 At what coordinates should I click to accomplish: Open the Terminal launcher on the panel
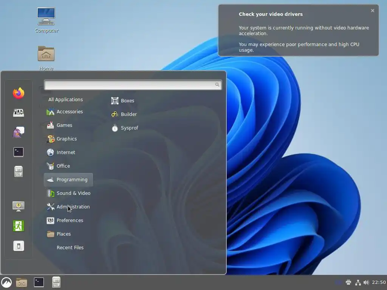pyautogui.click(x=39, y=282)
